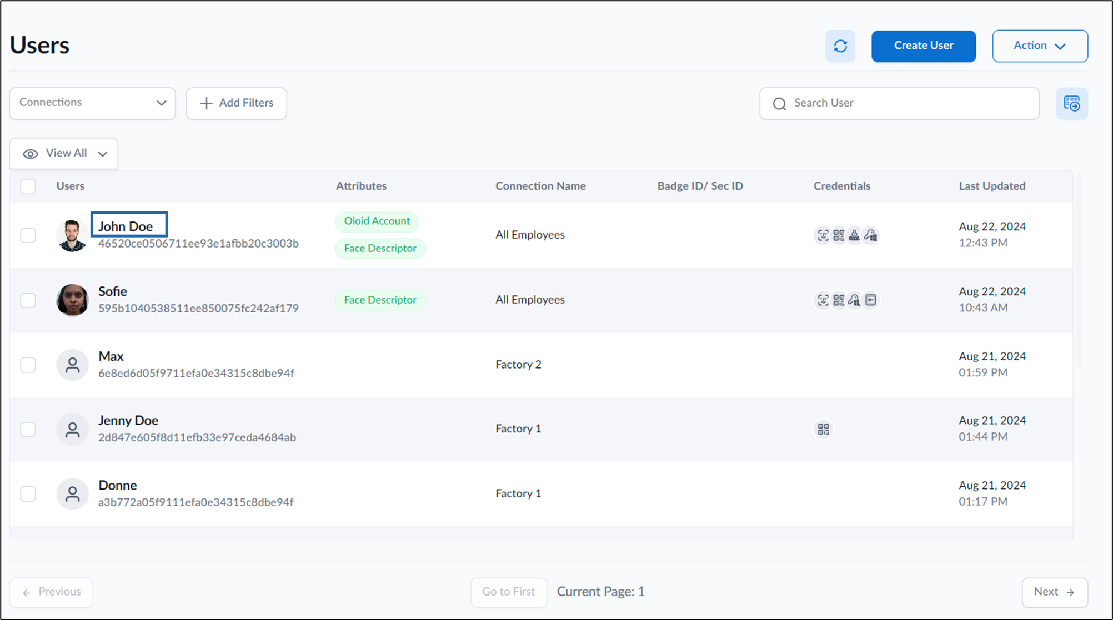Select Sofie's row checkbox
Image resolution: width=1113 pixels, height=620 pixels.
28,300
